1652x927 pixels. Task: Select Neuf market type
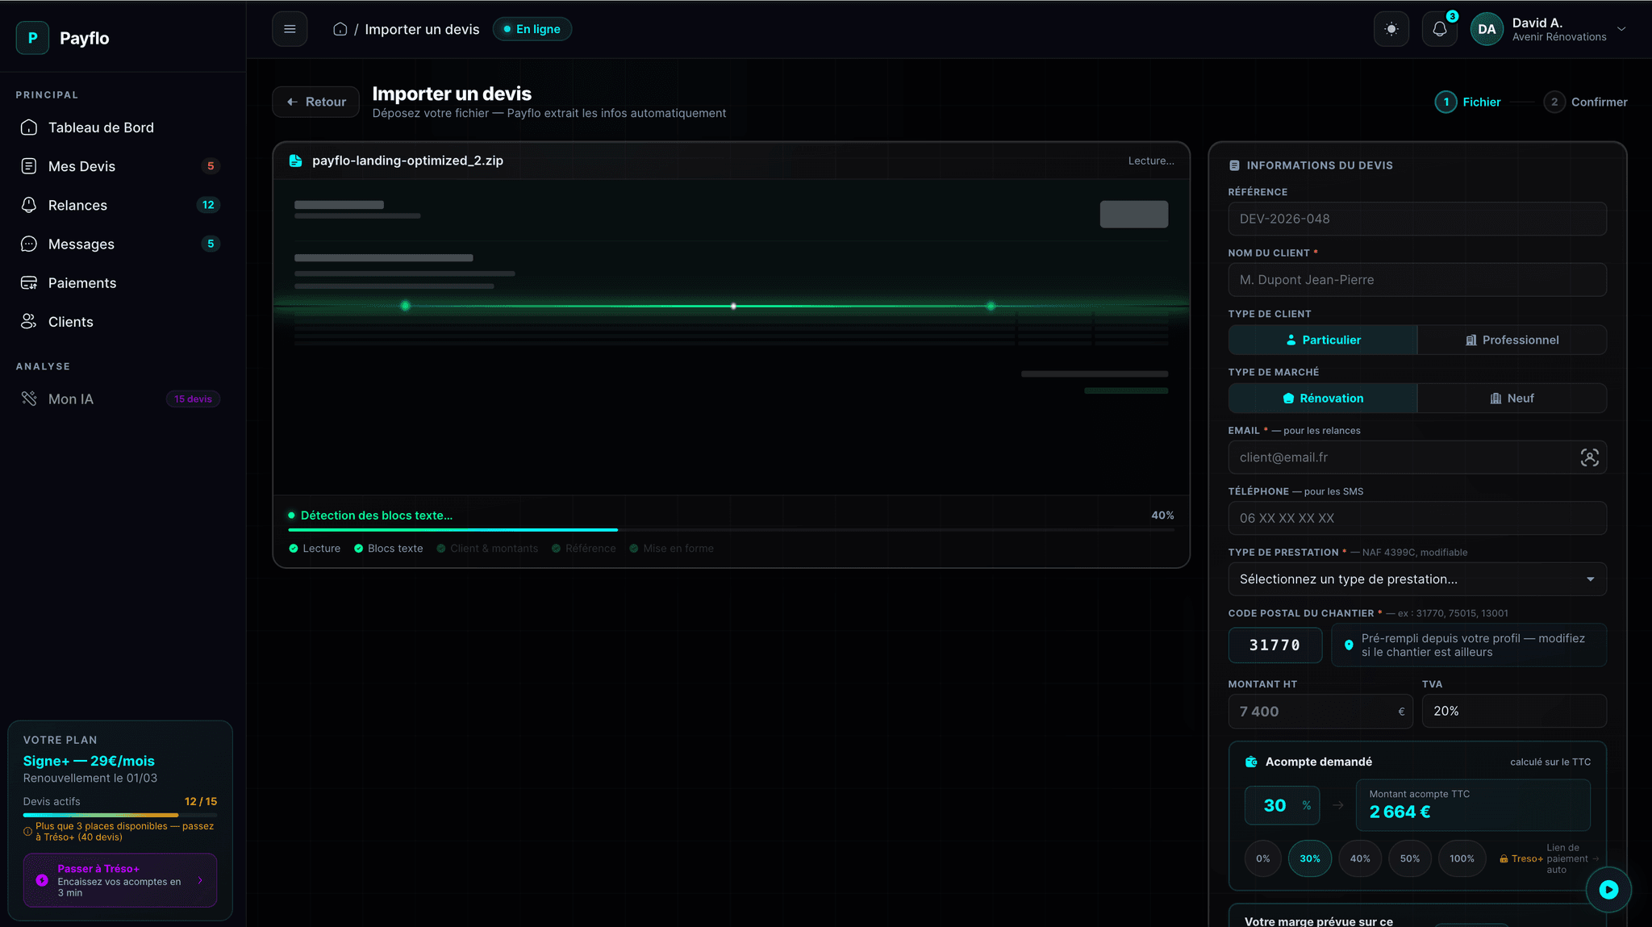click(1512, 399)
